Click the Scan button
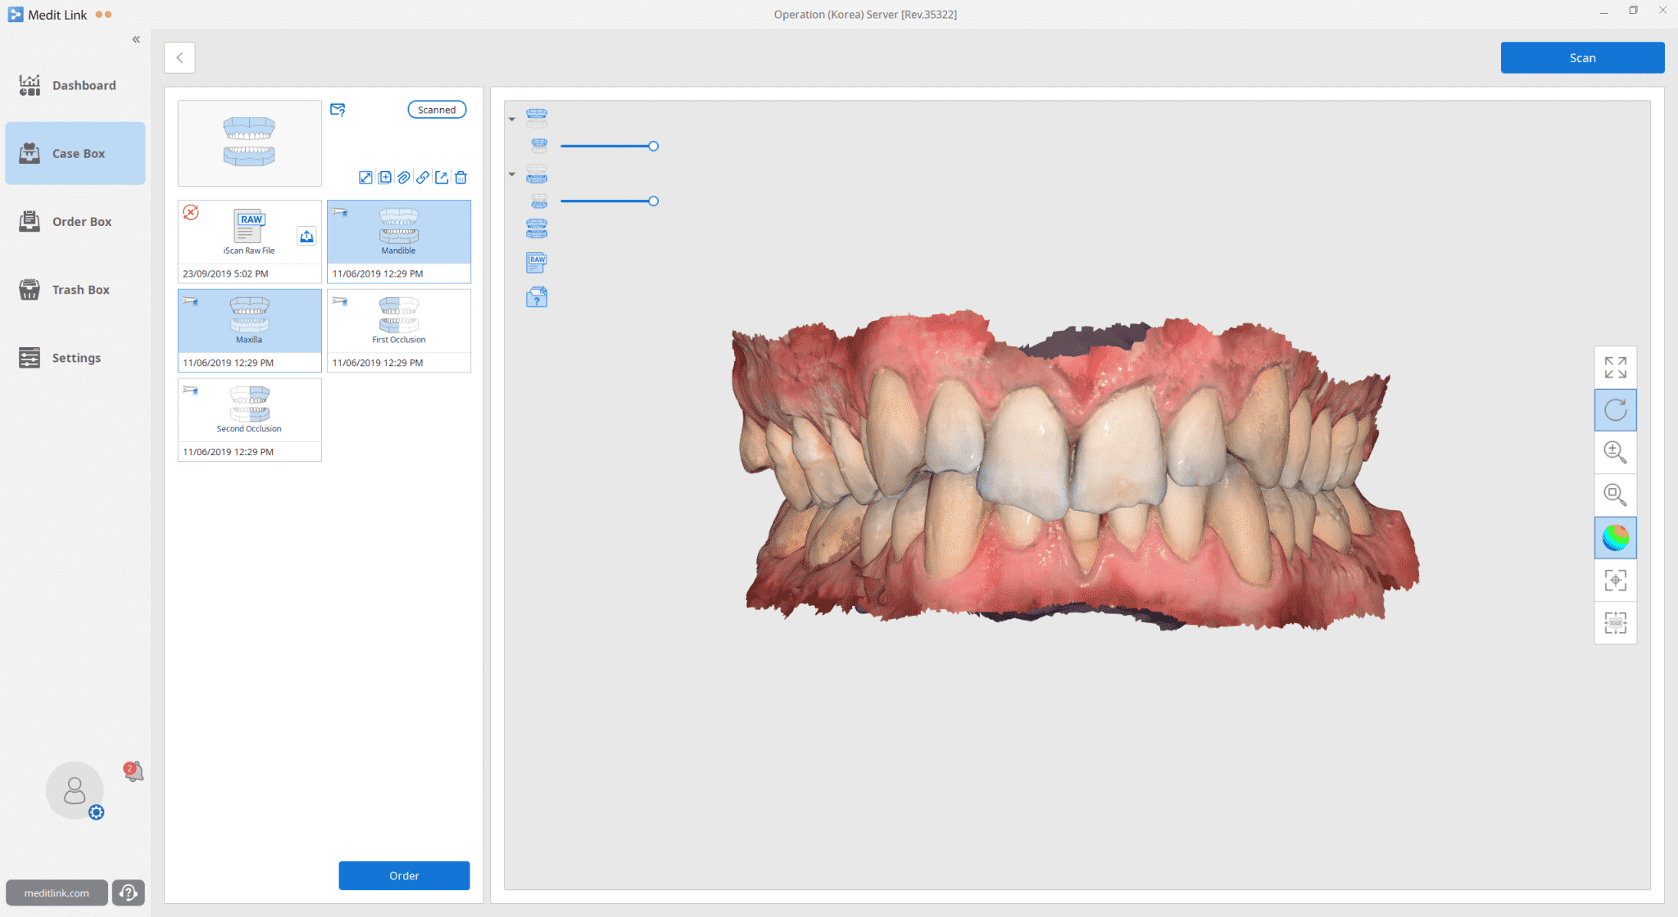Image resolution: width=1678 pixels, height=917 pixels. pyautogui.click(x=1583, y=57)
